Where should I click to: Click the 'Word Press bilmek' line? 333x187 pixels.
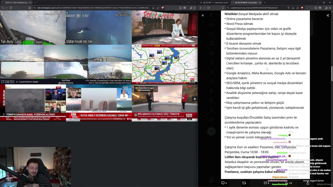[x=240, y=24]
